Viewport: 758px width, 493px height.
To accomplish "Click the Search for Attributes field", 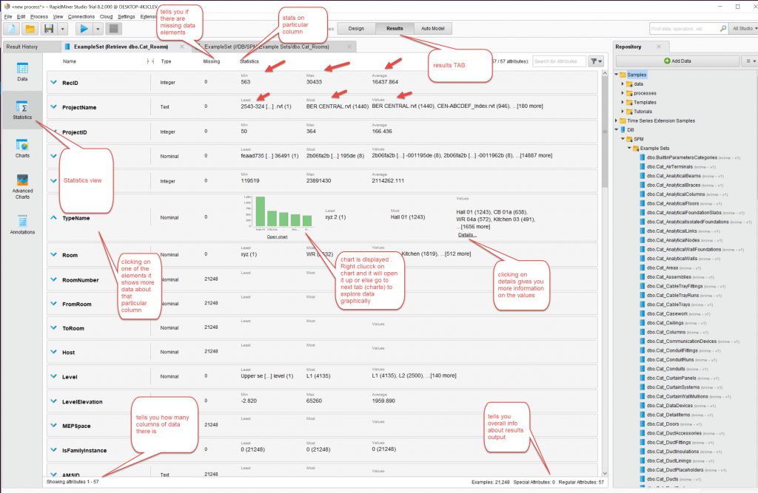I will [558, 61].
